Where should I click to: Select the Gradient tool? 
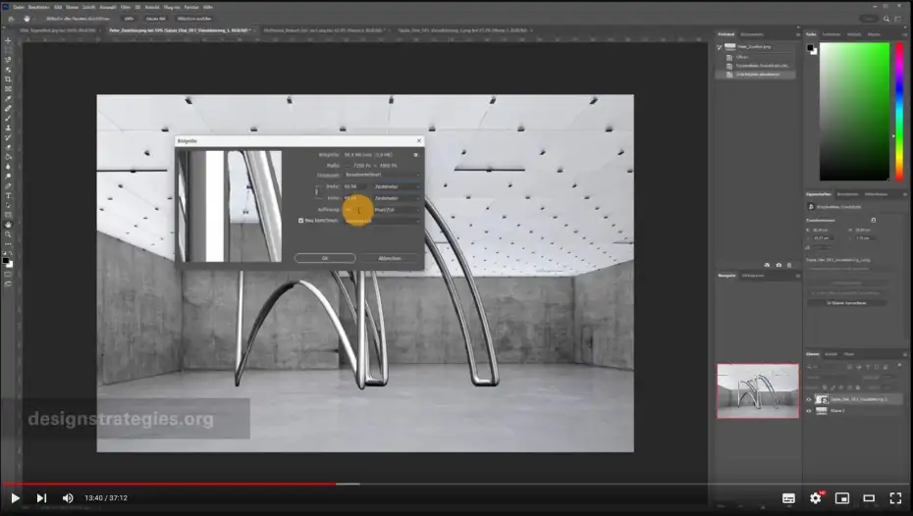tap(8, 157)
